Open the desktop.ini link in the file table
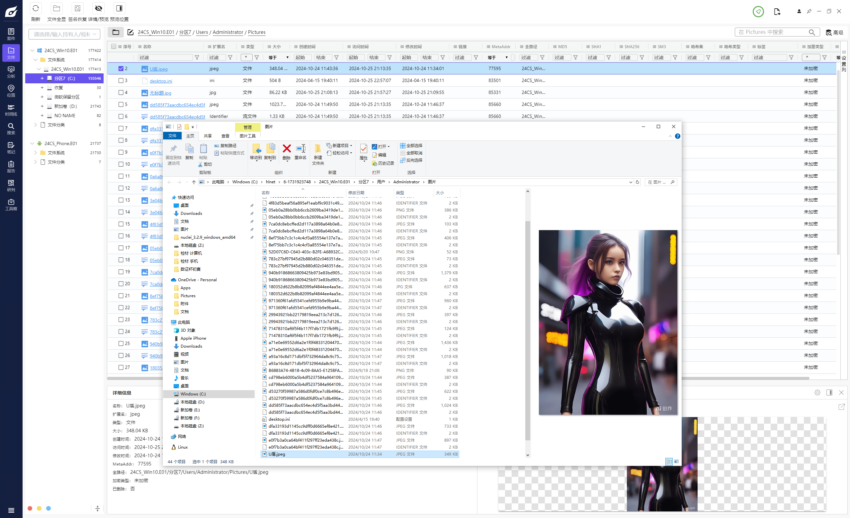The image size is (850, 518). coord(161,81)
